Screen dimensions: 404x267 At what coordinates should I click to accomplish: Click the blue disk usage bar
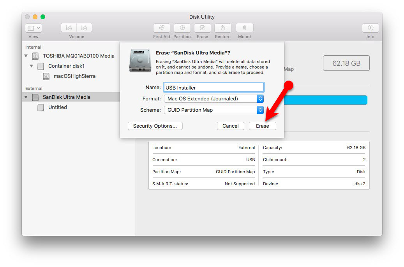[325, 100]
